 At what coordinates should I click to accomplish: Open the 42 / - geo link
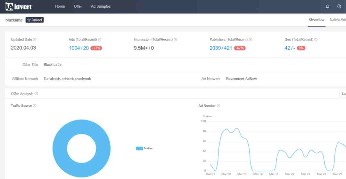pos(290,48)
